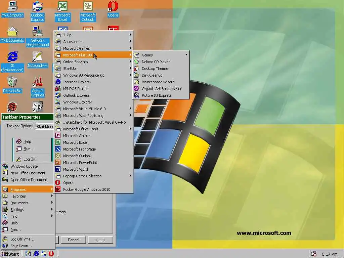Launch Microsoft Outlook desktop shortcut

pos(88,11)
